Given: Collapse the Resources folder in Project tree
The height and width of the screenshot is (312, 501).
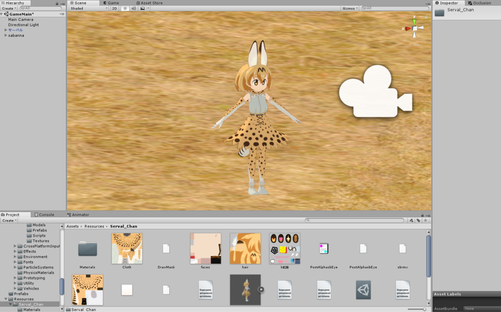Looking at the screenshot, I should point(6,299).
